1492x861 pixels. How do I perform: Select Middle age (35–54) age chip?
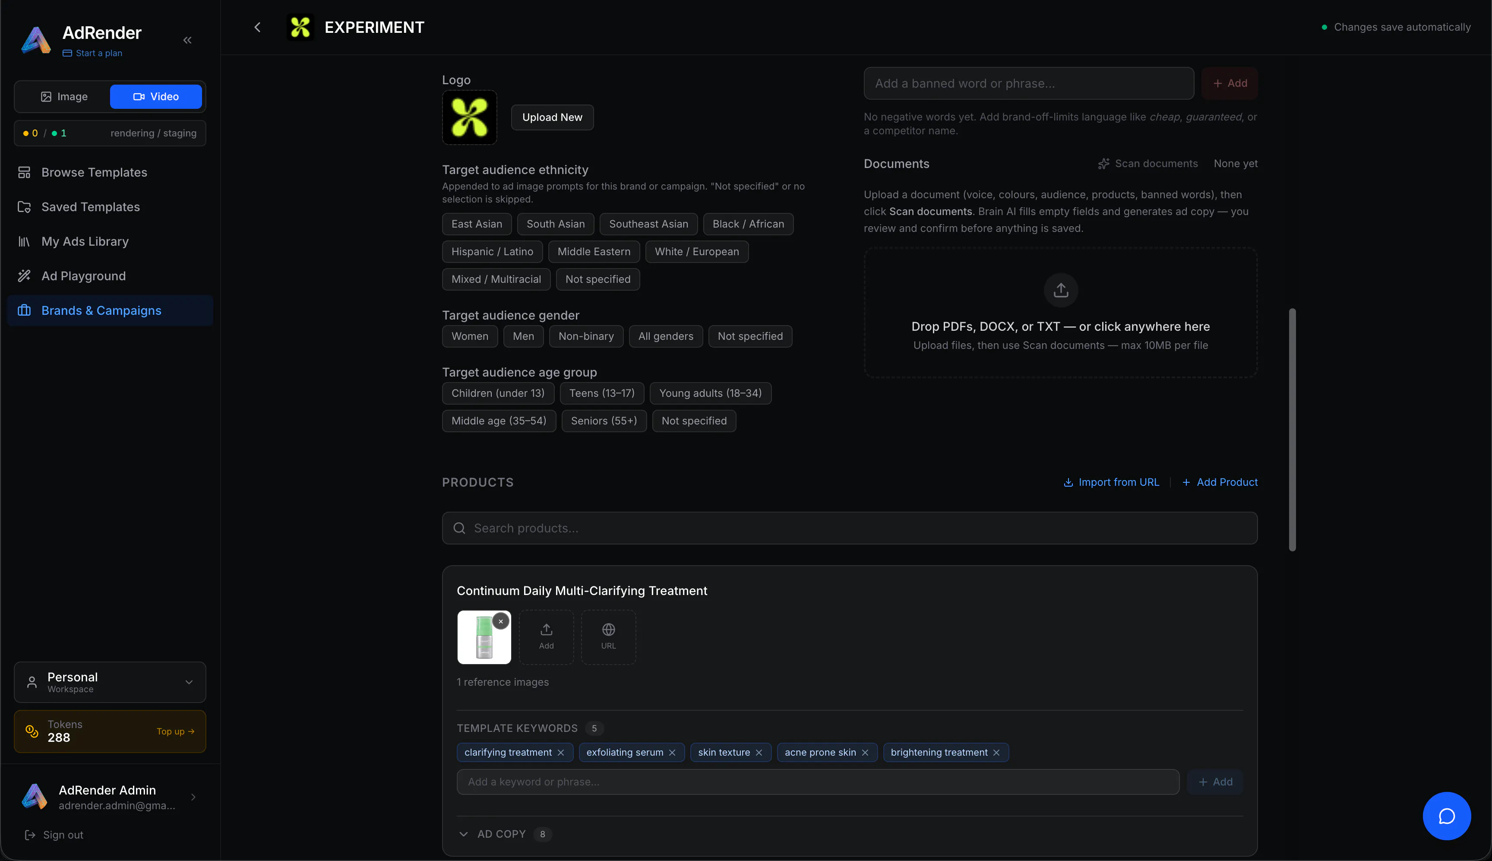tap(499, 421)
